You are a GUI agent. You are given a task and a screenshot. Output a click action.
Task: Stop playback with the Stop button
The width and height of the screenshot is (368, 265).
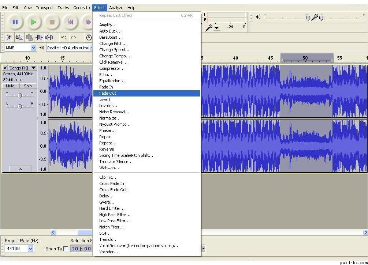[52, 22]
